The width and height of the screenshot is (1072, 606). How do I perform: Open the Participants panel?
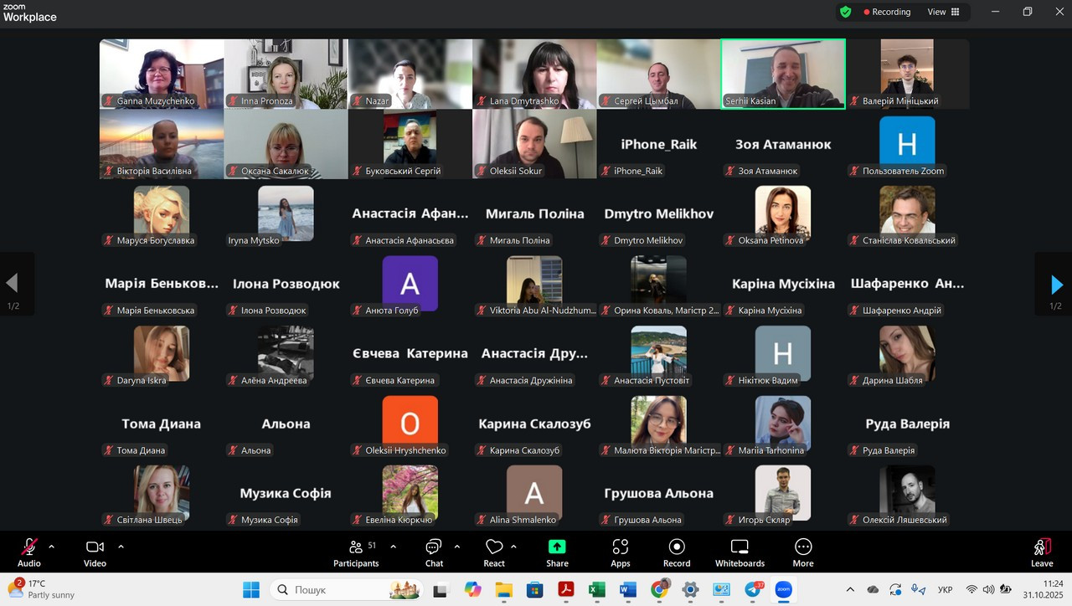point(356,552)
